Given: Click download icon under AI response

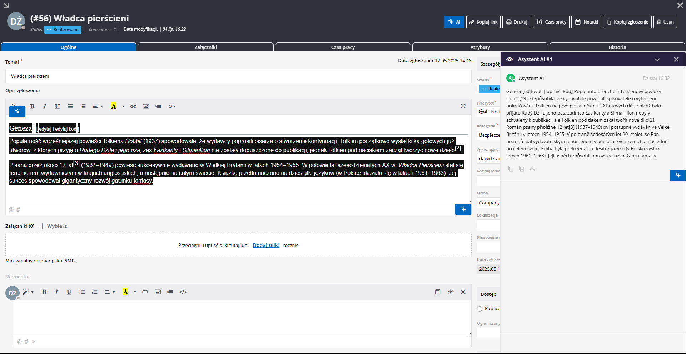Looking at the screenshot, I should [x=532, y=168].
